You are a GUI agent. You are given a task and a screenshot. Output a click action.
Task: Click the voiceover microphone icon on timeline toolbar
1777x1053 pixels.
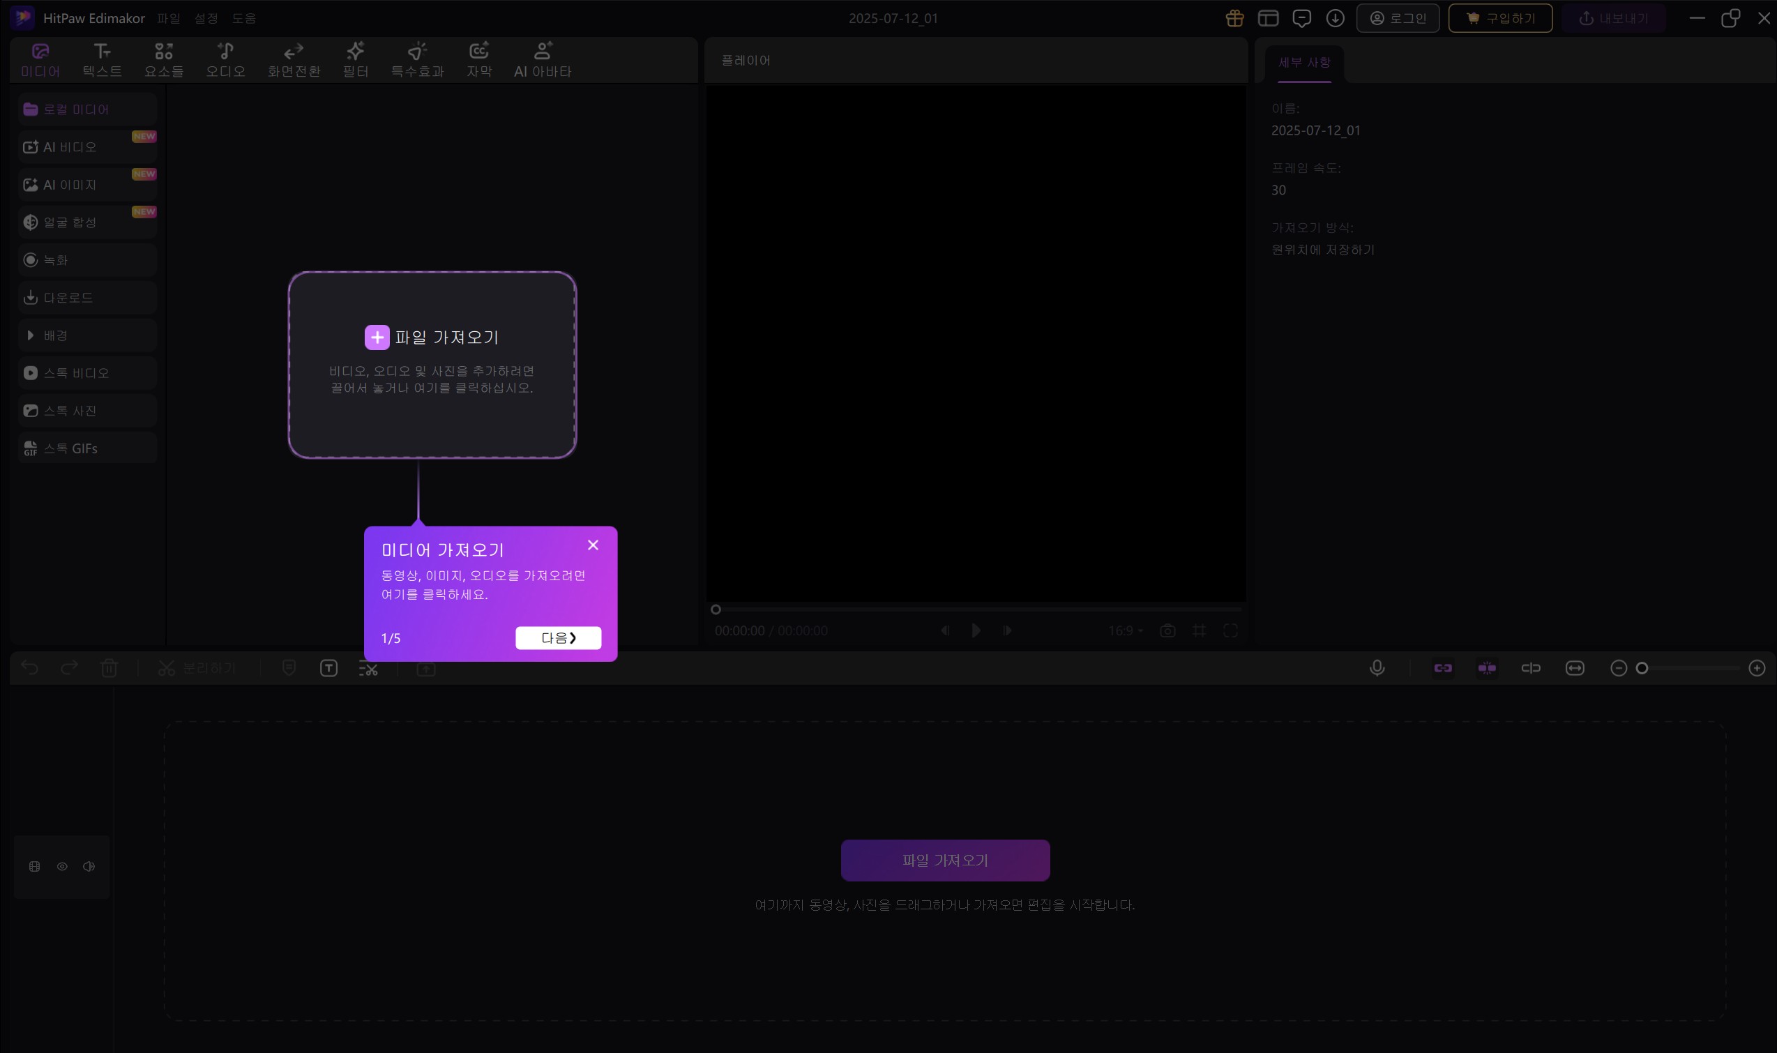pyautogui.click(x=1377, y=667)
